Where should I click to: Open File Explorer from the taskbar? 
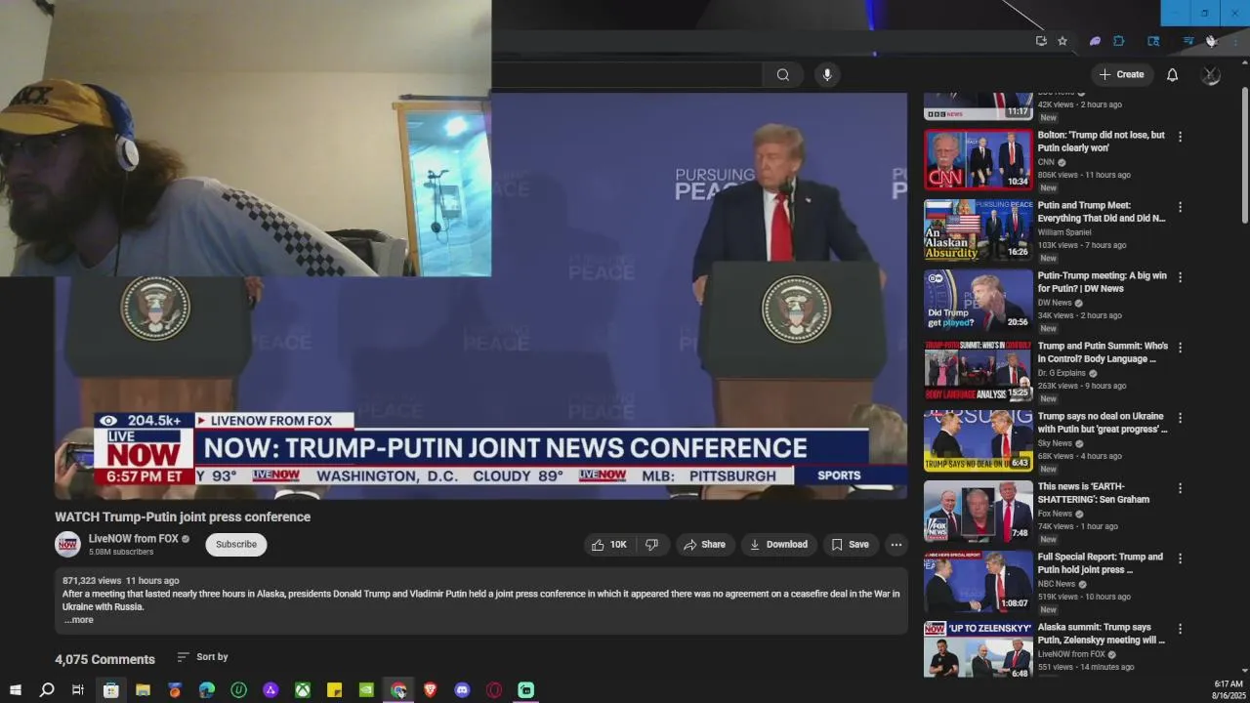[x=143, y=690]
